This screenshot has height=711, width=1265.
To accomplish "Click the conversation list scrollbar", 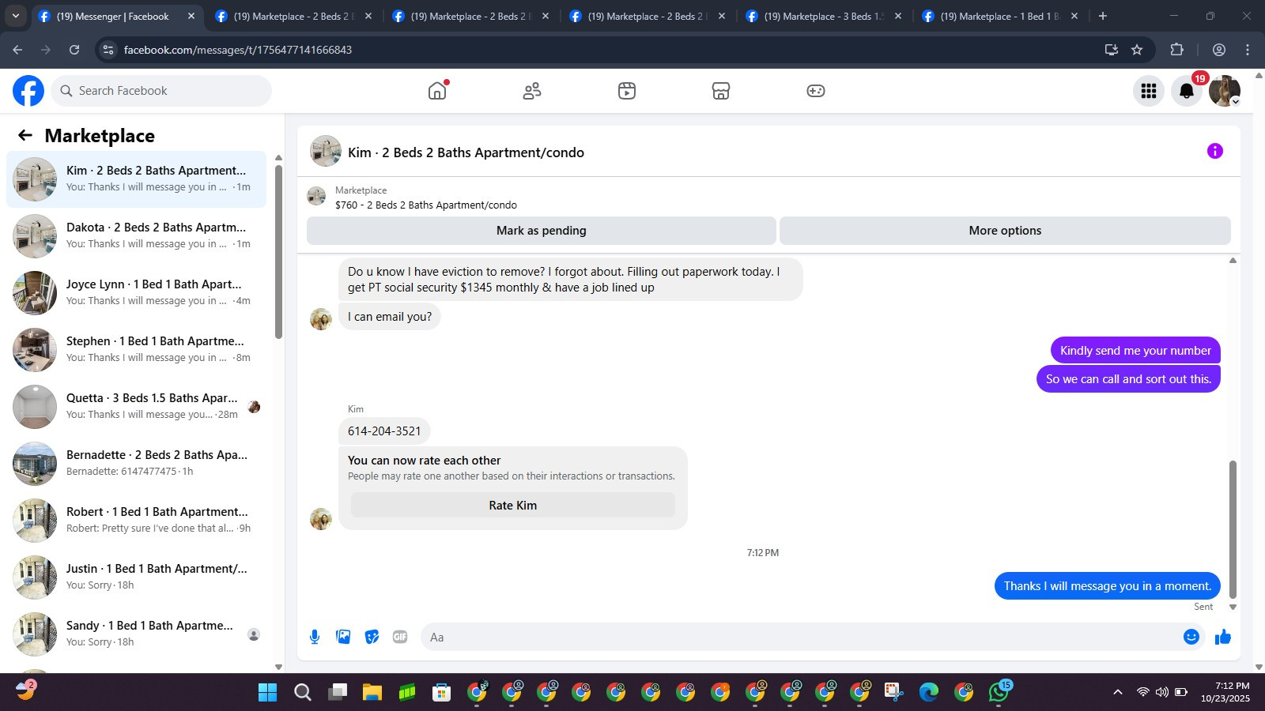I will [278, 251].
